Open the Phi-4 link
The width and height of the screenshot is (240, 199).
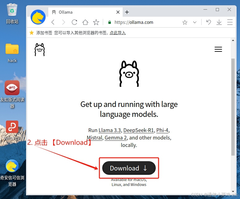(162, 130)
